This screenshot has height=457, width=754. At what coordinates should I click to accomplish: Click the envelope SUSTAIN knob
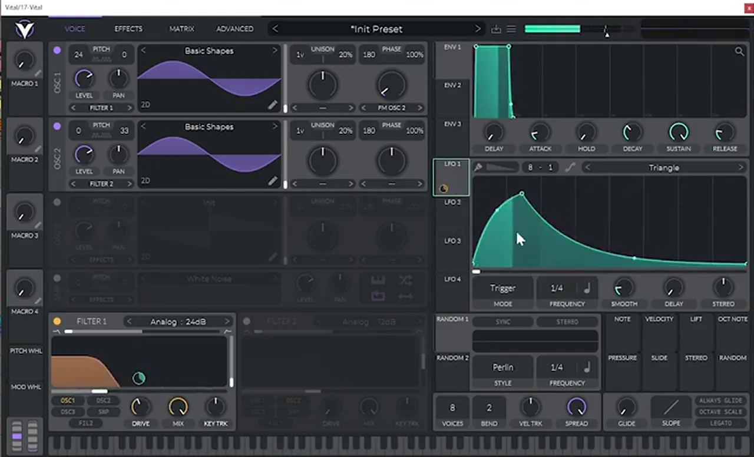click(679, 132)
